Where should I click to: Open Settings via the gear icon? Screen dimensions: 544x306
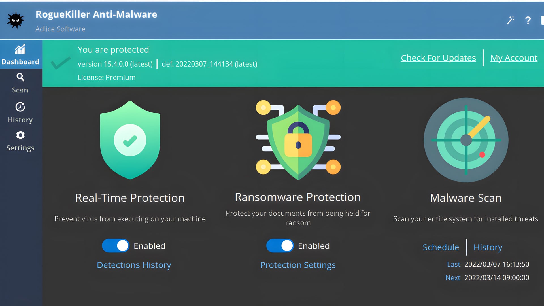(x=20, y=135)
